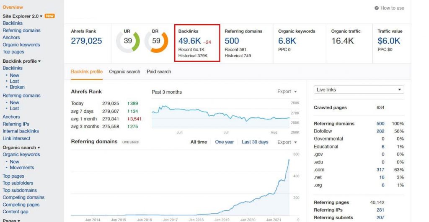This screenshot has height=222, width=429.
Task: Open Referring domains under Site Explorer 2.0
Action: pyautogui.click(x=21, y=30)
